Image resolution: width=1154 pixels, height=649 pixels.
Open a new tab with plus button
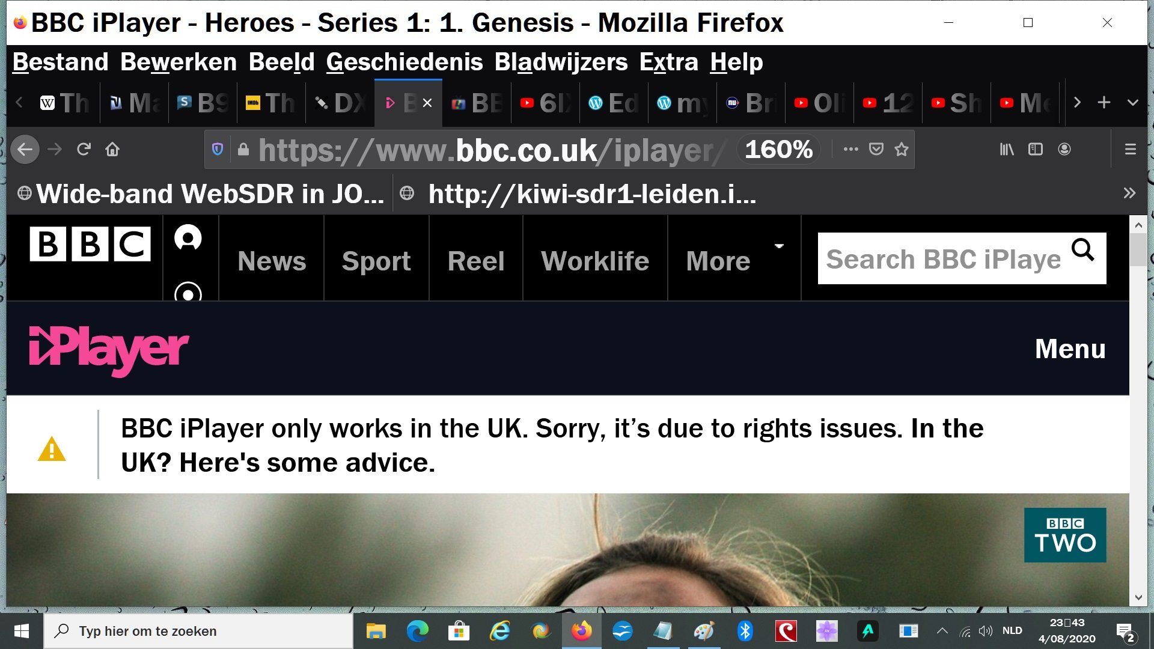(x=1104, y=103)
